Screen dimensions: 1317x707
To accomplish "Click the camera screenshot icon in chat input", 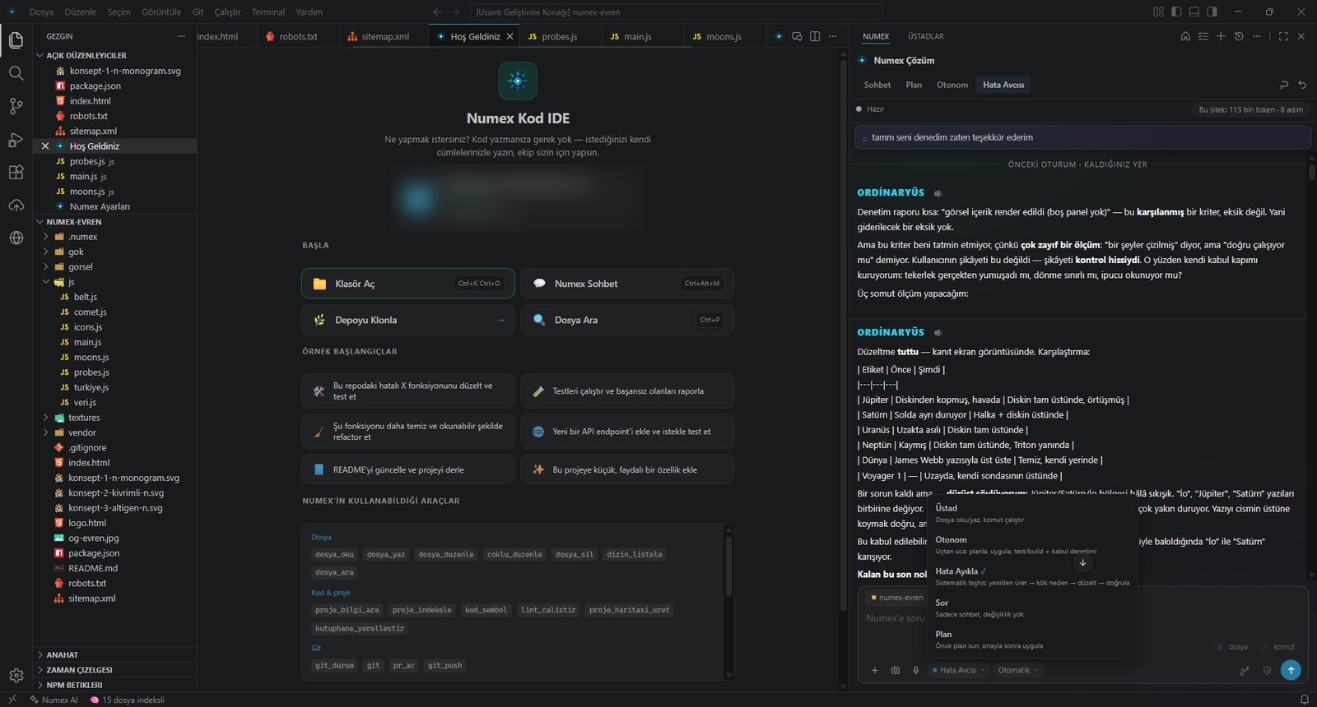I will 896,670.
